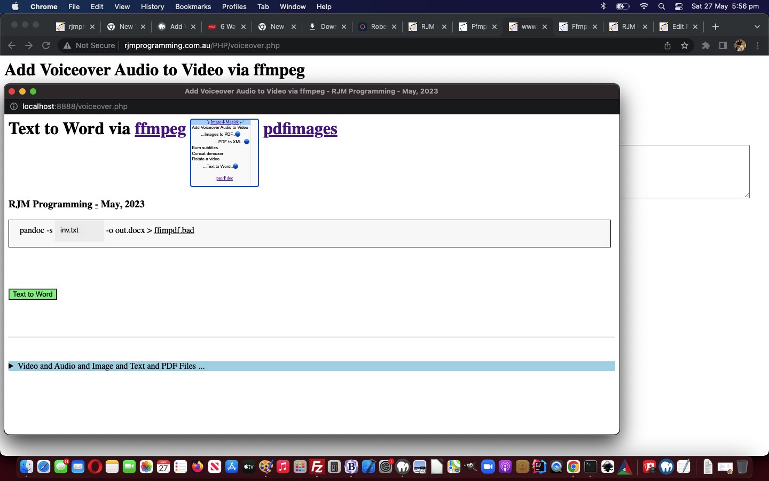Open Photos from the dock

[x=146, y=467]
